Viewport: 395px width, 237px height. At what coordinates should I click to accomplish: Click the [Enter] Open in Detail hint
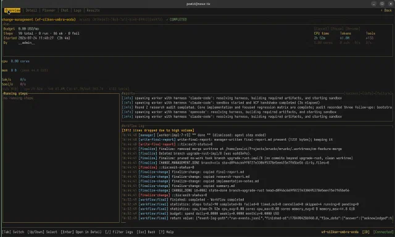(x=81, y=232)
